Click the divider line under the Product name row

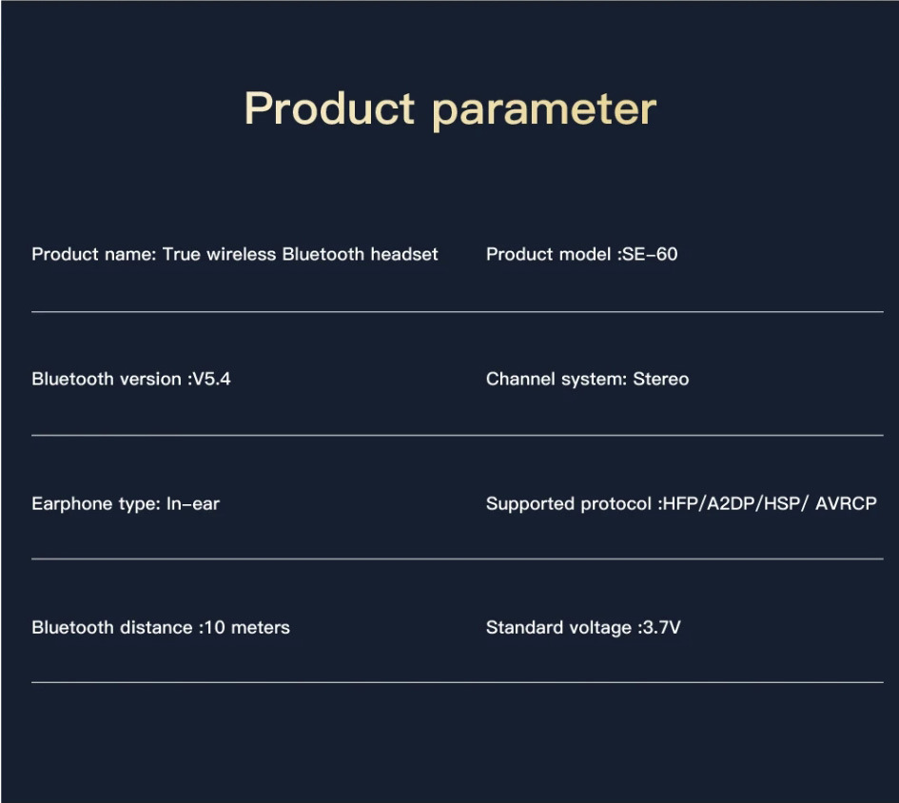(457, 311)
